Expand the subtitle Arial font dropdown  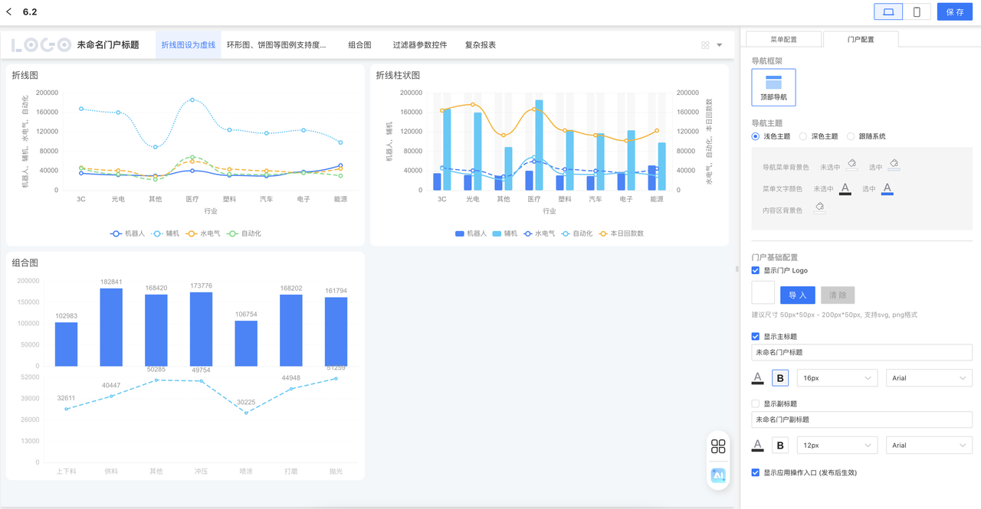coord(929,445)
